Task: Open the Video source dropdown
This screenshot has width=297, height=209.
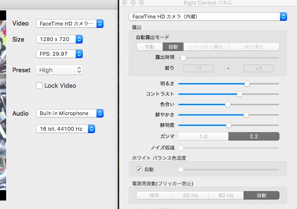Action: point(70,23)
